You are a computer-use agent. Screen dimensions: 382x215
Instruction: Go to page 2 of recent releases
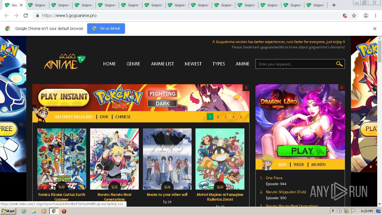tap(218, 117)
